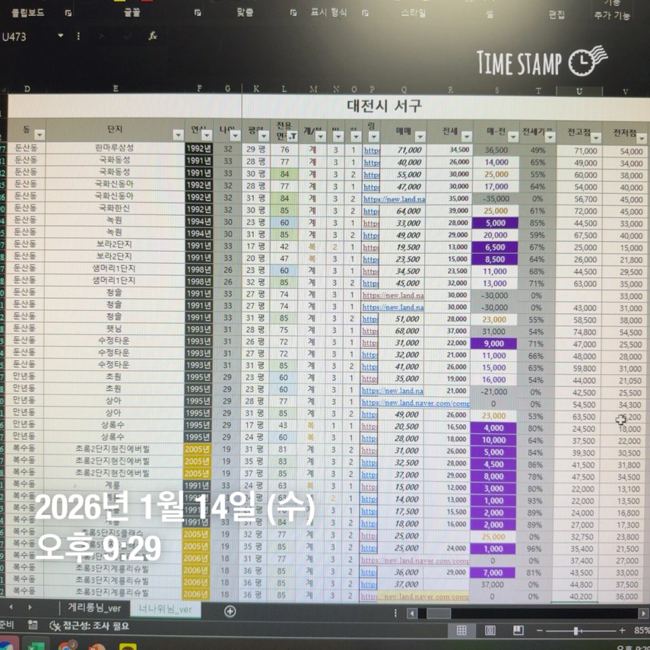Switch to Normal view icon in status bar
The height and width of the screenshot is (650, 650).
pyautogui.click(x=461, y=630)
